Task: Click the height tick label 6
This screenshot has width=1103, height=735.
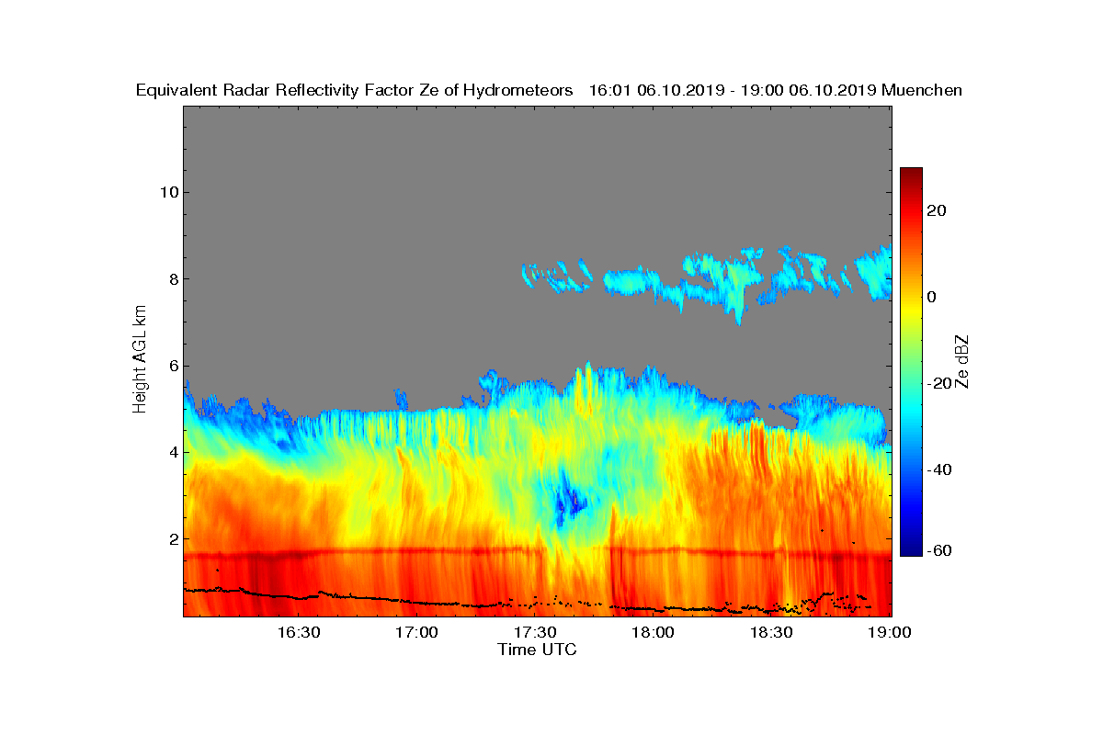Action: click(173, 366)
